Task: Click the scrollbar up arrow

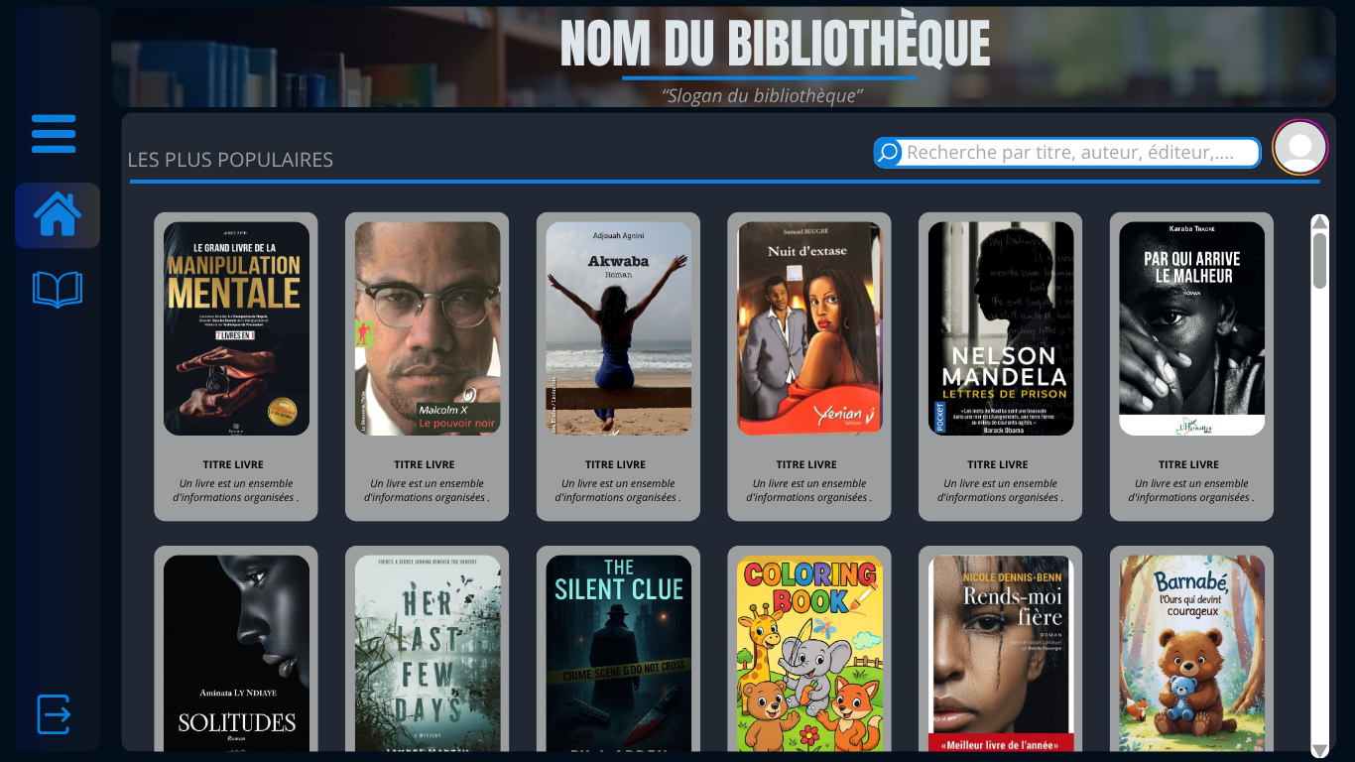Action: click(1319, 222)
